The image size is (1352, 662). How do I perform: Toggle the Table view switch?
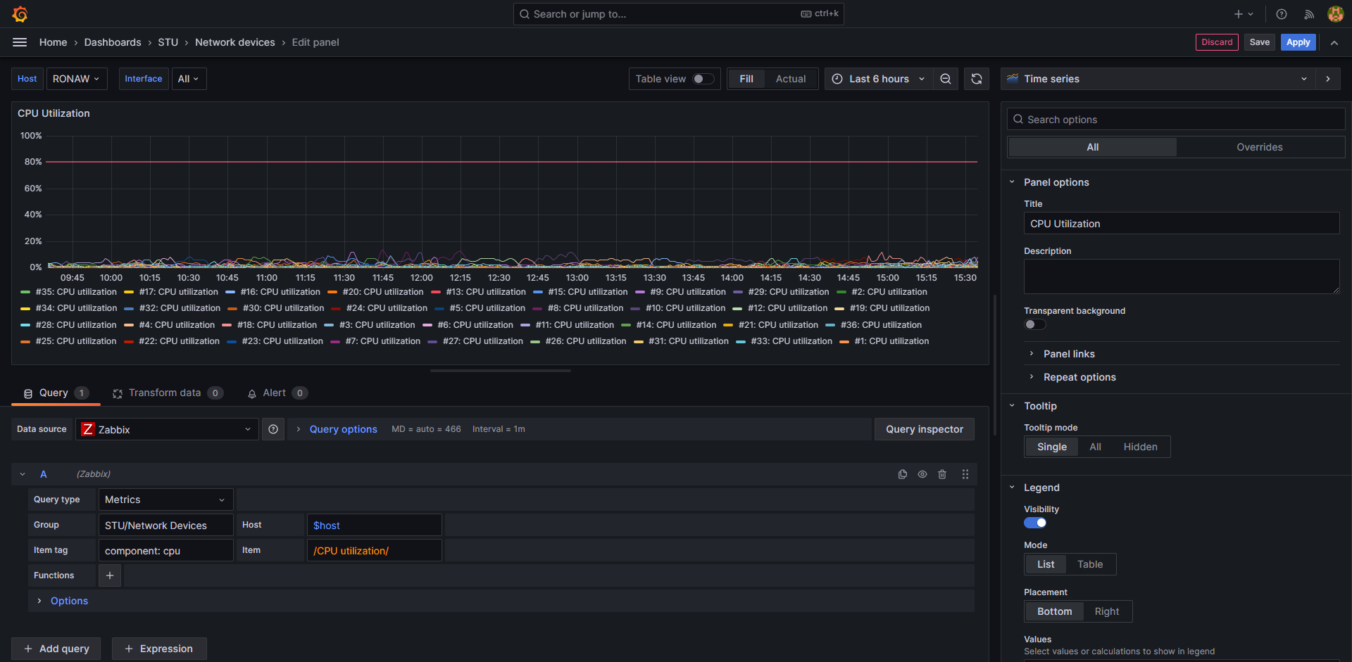click(703, 79)
